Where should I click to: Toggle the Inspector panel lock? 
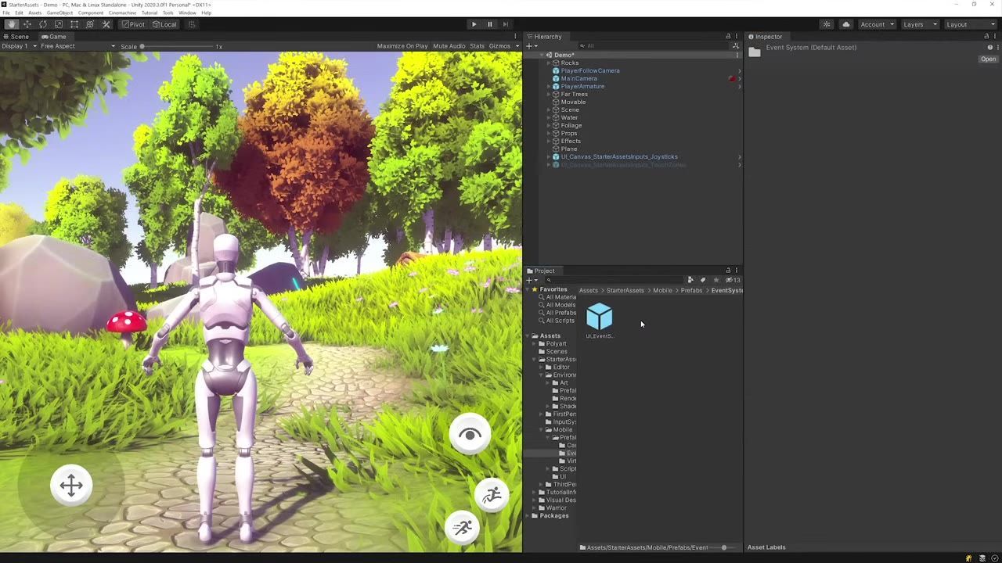click(986, 37)
